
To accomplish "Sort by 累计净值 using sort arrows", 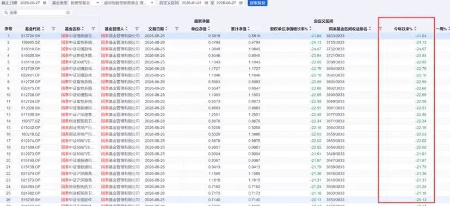I will 249,29.
